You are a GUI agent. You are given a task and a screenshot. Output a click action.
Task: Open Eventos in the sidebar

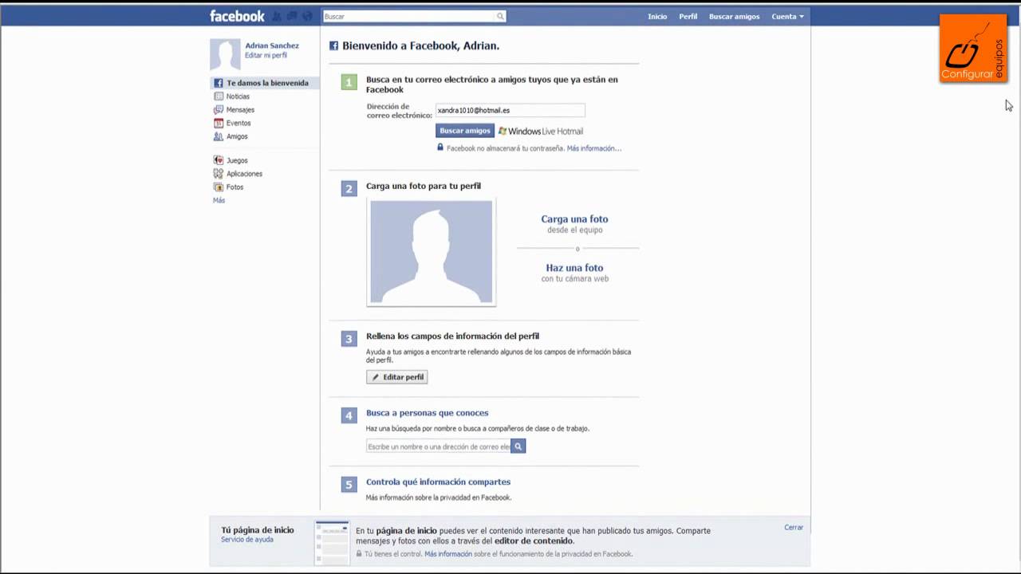(x=238, y=124)
